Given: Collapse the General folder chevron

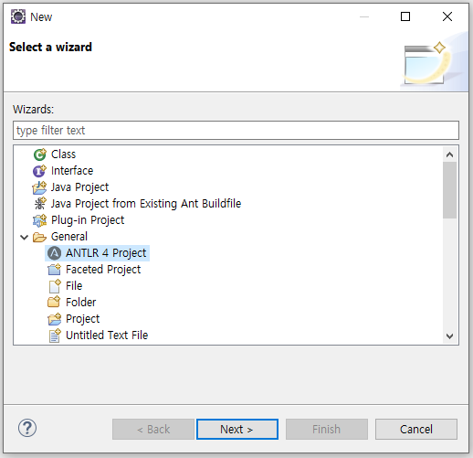Looking at the screenshot, I should [25, 237].
